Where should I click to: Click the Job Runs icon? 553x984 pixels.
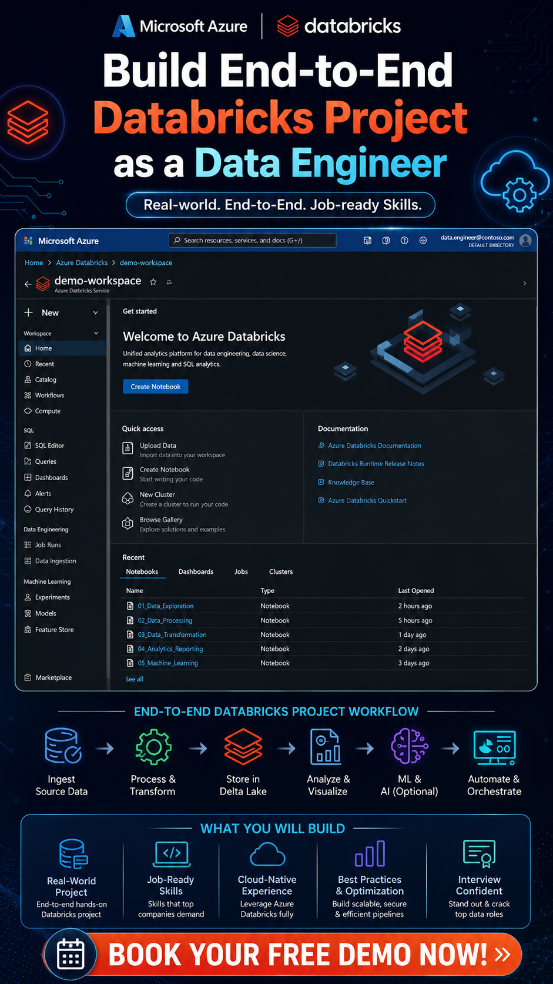28,545
